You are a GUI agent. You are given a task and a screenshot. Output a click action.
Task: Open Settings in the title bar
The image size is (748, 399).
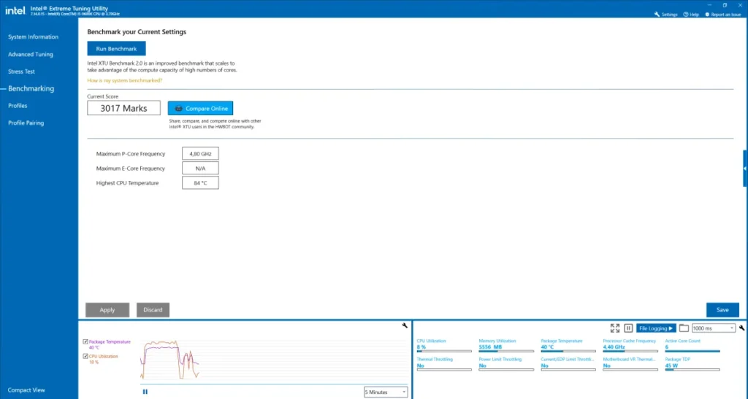[x=666, y=15]
